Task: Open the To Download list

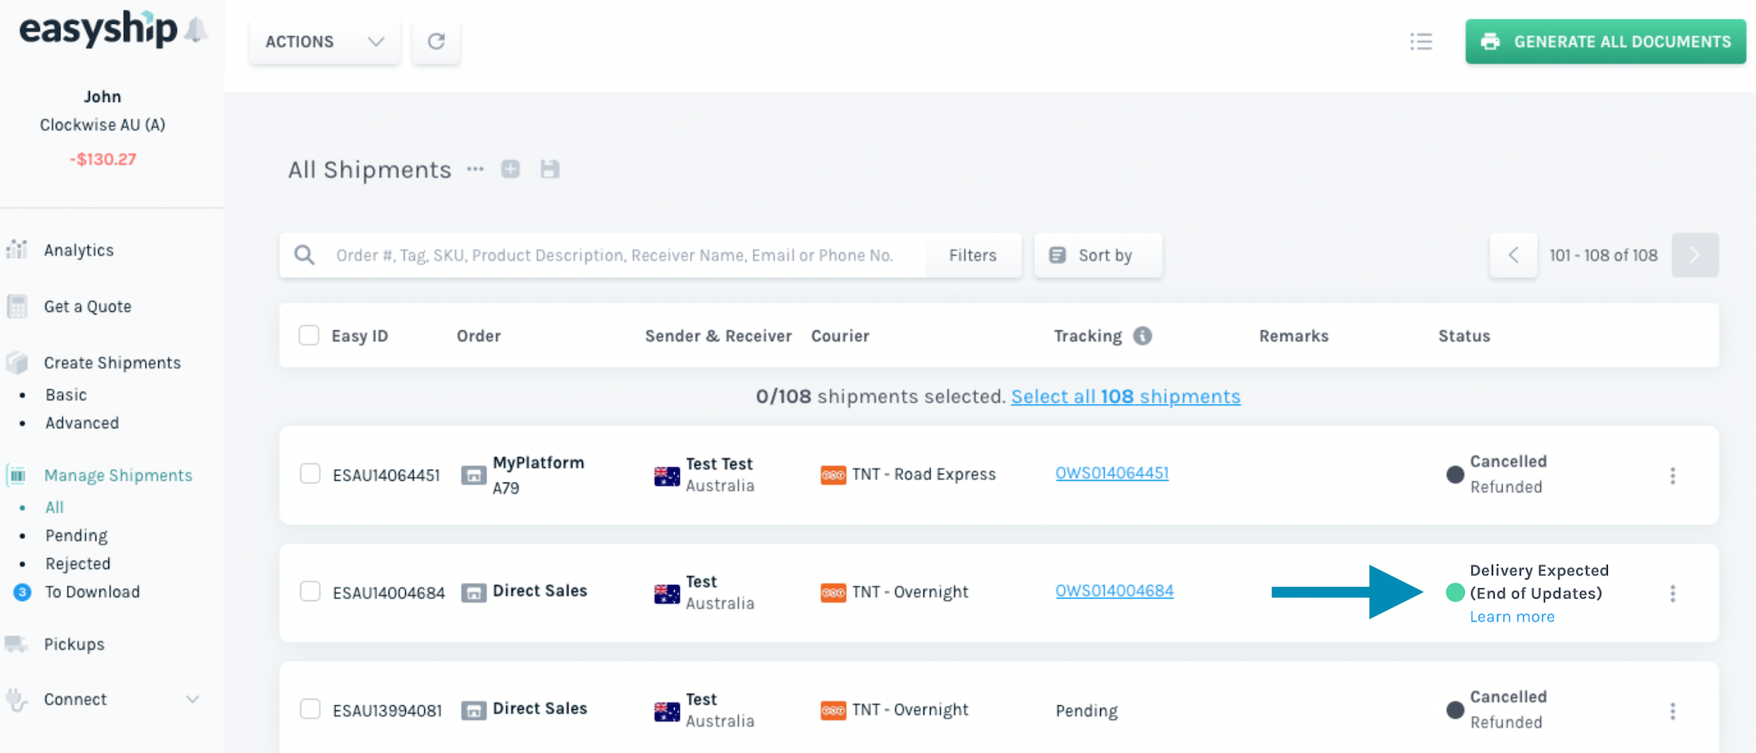Action: coord(92,591)
